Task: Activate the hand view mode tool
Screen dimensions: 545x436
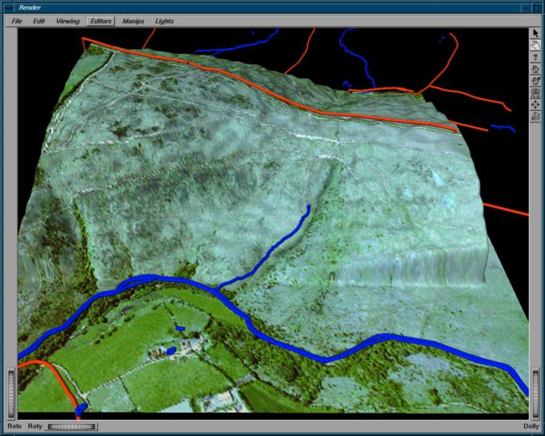Action: [535, 45]
